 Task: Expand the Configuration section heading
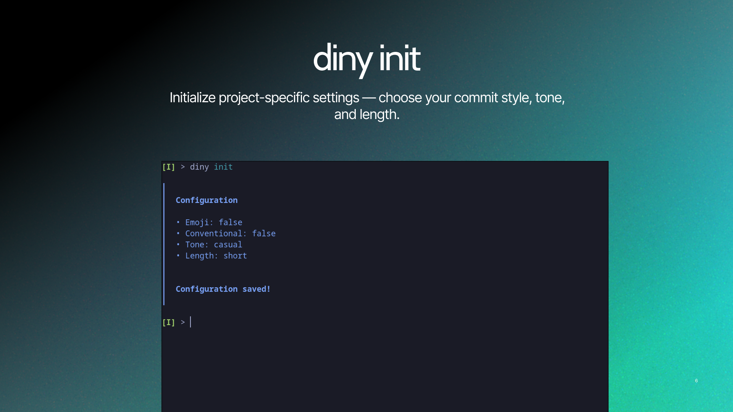point(207,200)
